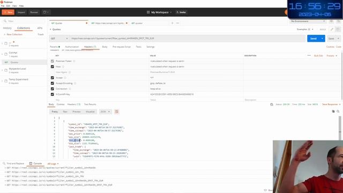Viewport: 343px width, 193px height.
Task: Click the Myspector Local folder icon
Action: pyautogui.click(x=6, y=70)
